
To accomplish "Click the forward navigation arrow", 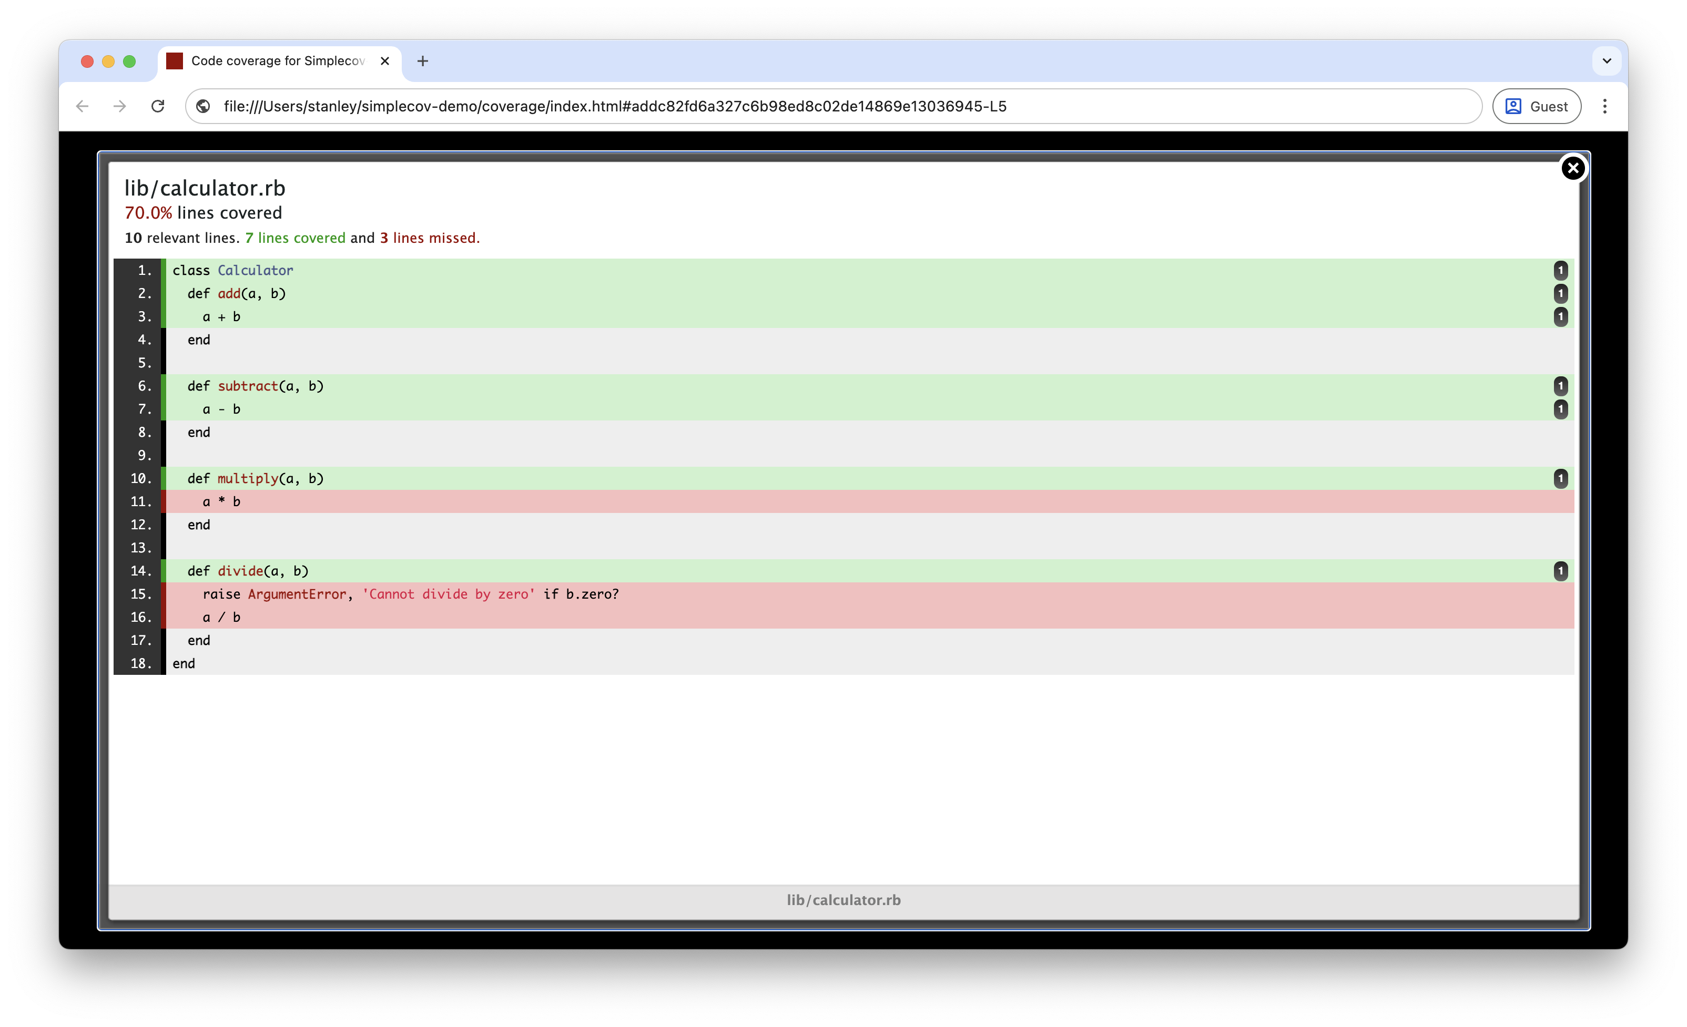I will pyautogui.click(x=120, y=106).
